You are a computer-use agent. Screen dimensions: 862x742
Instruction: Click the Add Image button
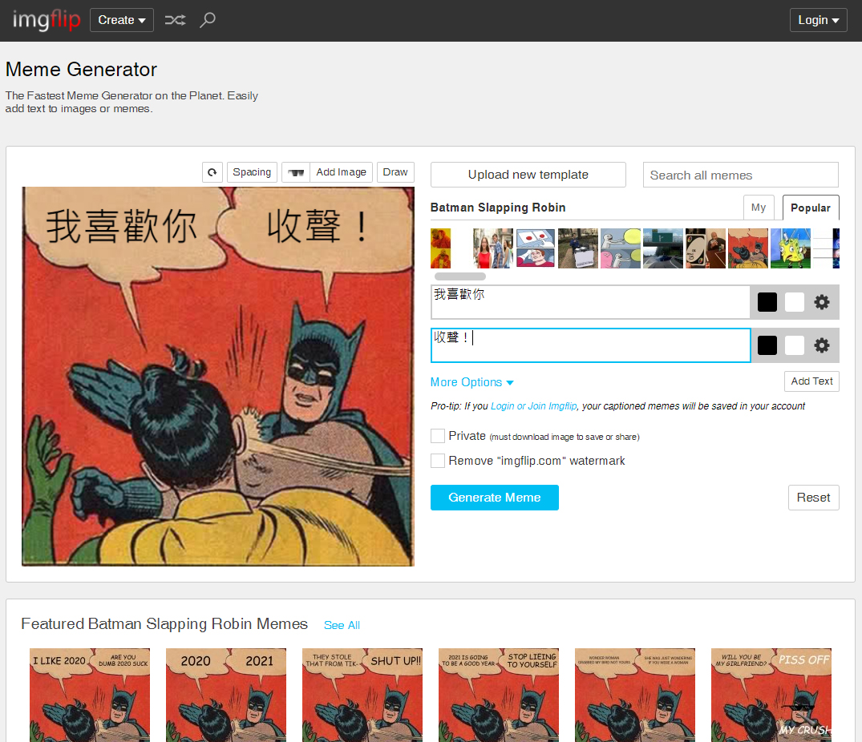point(342,172)
